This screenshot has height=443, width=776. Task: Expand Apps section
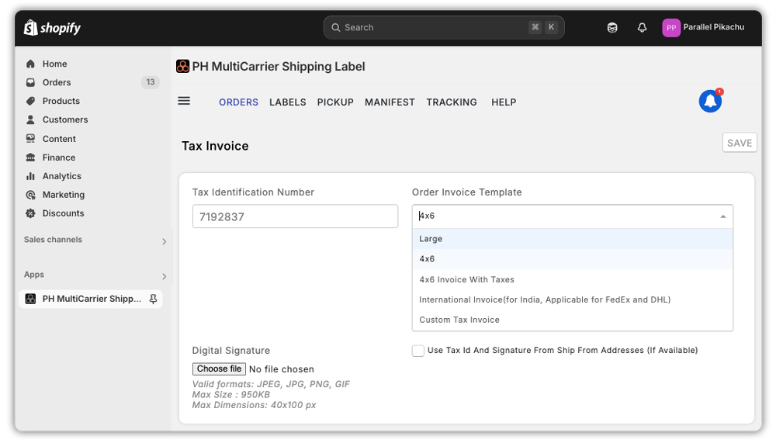(164, 276)
